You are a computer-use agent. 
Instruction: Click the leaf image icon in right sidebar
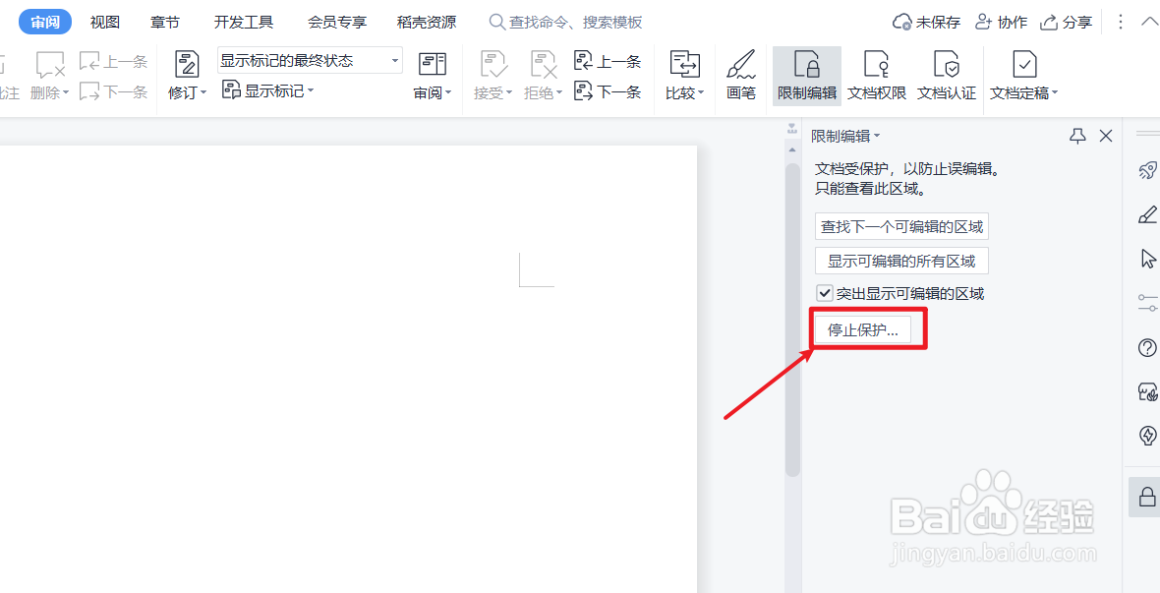1147,391
